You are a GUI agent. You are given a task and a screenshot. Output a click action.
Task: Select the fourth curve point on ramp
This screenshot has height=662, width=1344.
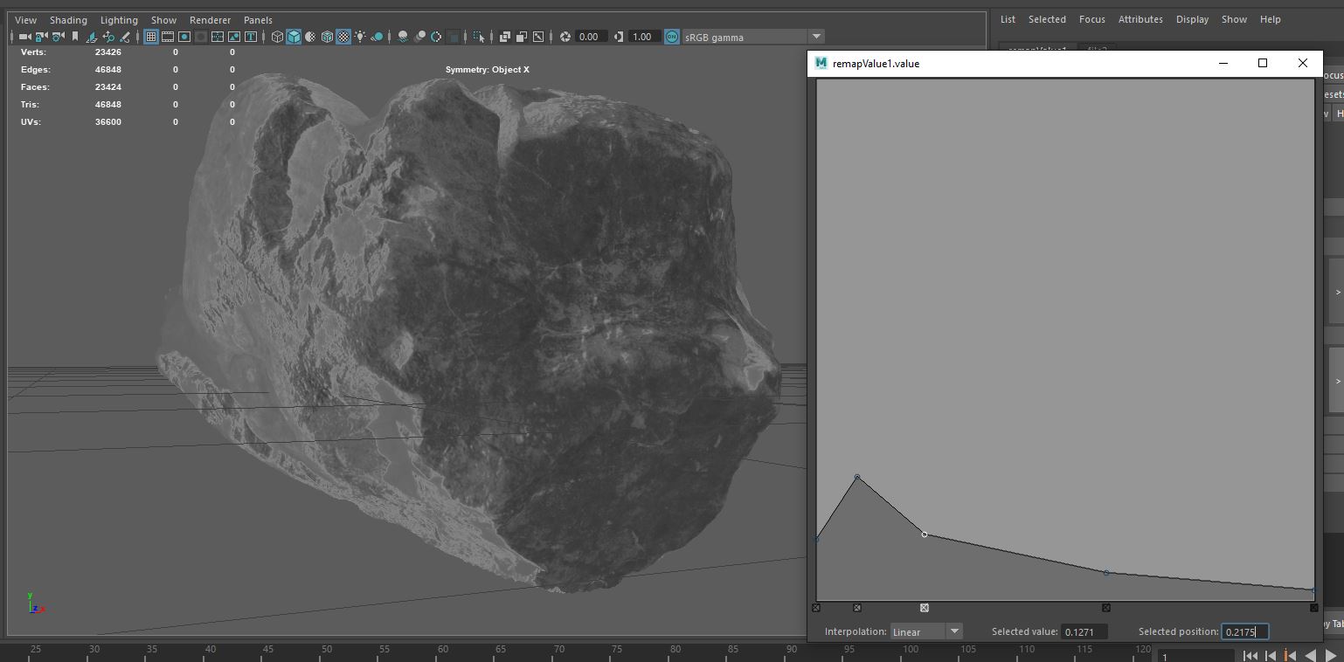coord(1106,573)
